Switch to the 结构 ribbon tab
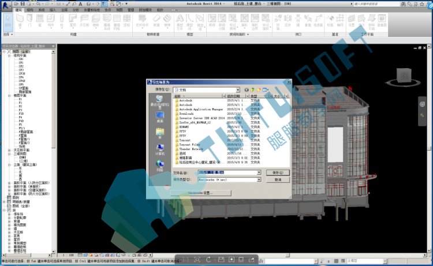 coord(30,10)
